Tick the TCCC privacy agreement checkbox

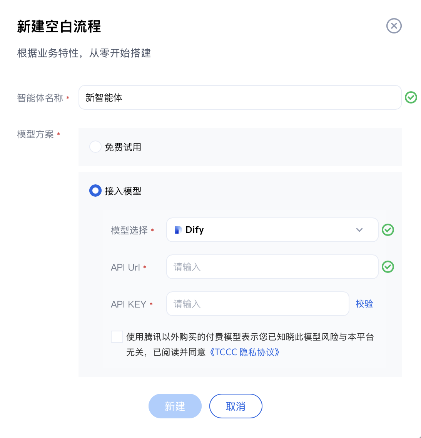(117, 337)
